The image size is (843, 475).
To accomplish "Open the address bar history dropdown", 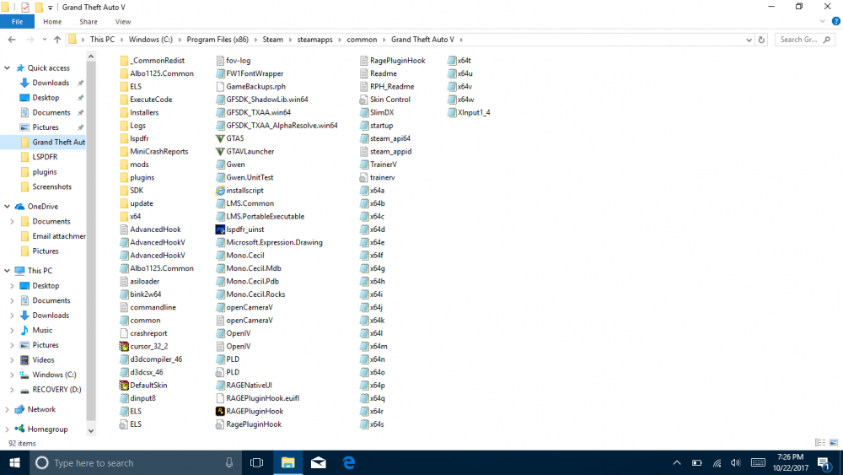I will click(749, 40).
